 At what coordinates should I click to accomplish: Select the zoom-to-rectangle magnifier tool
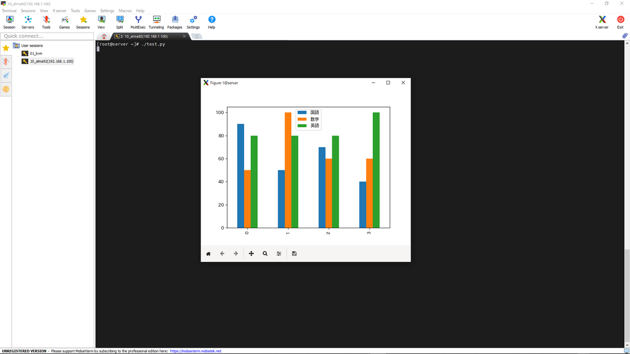tap(265, 253)
